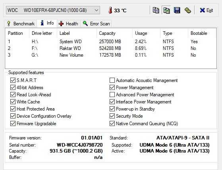Image resolution: width=222 pixels, height=170 pixels.
Task: Click the 8.69% usage value
Action: (141, 48)
